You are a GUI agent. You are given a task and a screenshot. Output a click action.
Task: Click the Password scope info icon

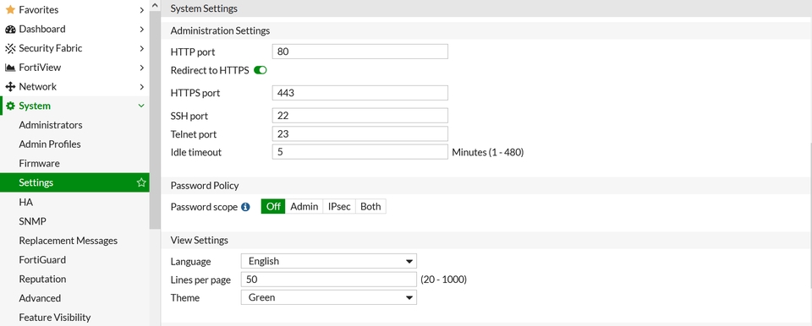245,207
